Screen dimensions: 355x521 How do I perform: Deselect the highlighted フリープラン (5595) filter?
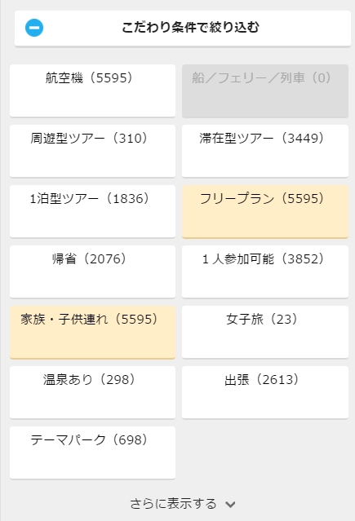coord(265,212)
